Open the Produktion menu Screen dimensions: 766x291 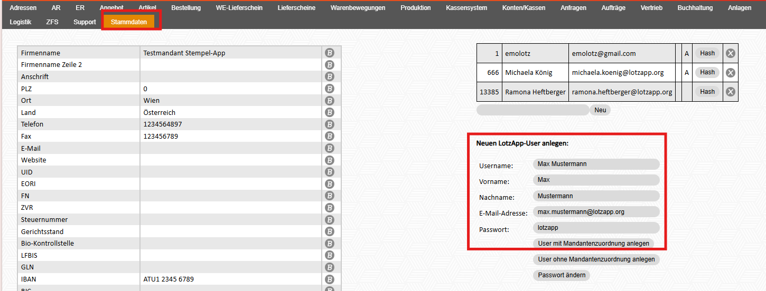tap(416, 8)
